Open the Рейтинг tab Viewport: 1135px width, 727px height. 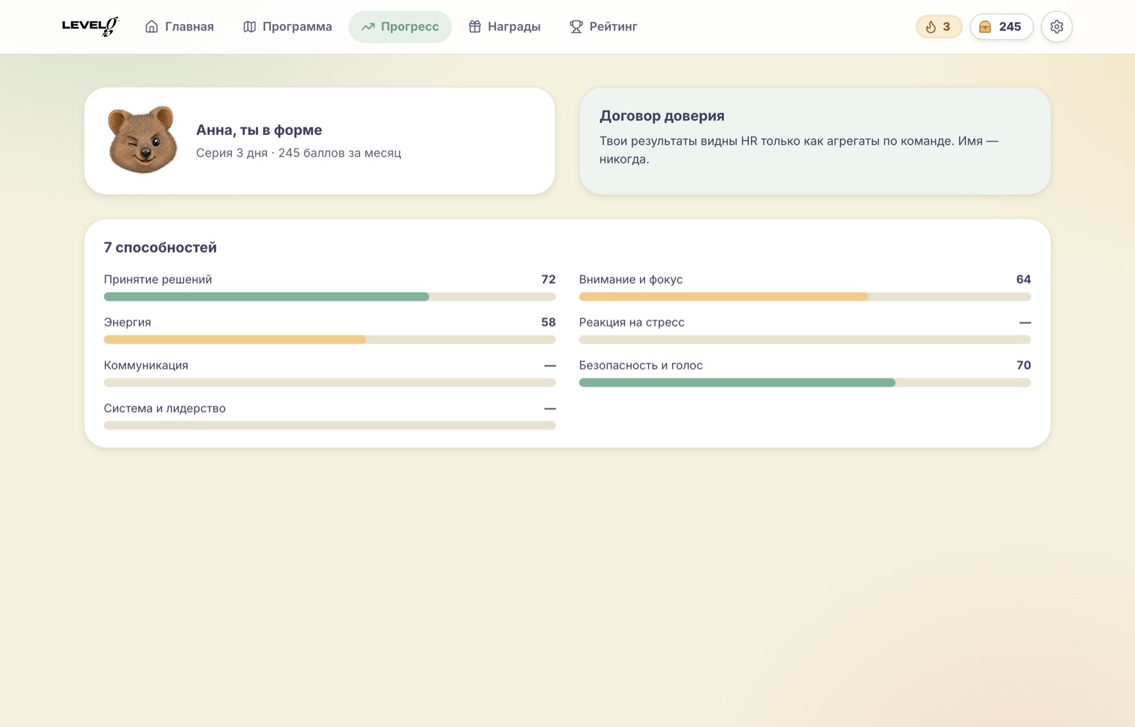[603, 26]
